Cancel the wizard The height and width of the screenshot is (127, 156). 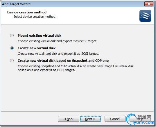[x=115, y=119]
